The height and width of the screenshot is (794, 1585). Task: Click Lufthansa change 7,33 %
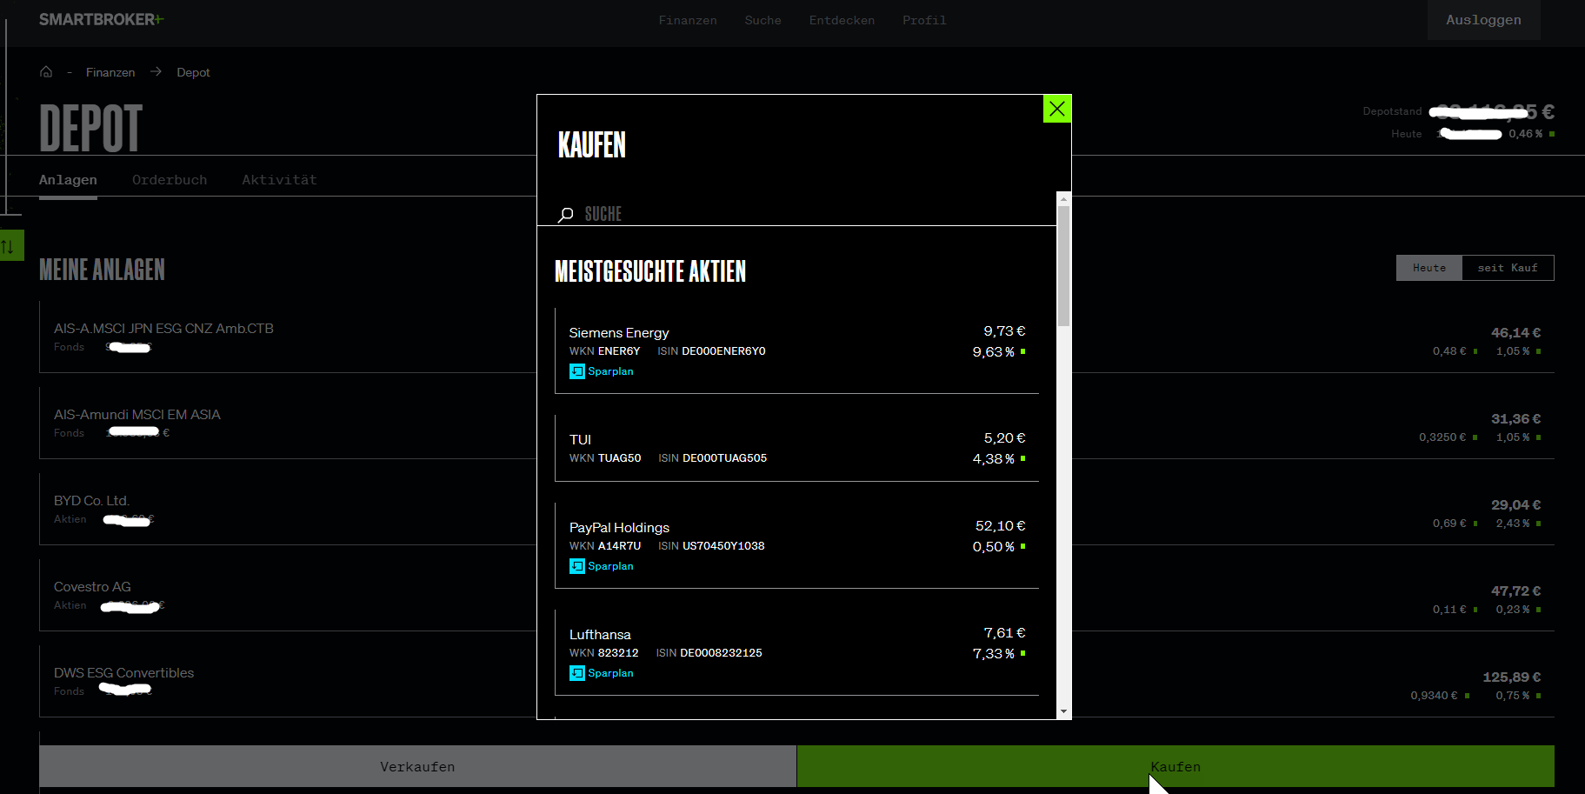tap(994, 654)
